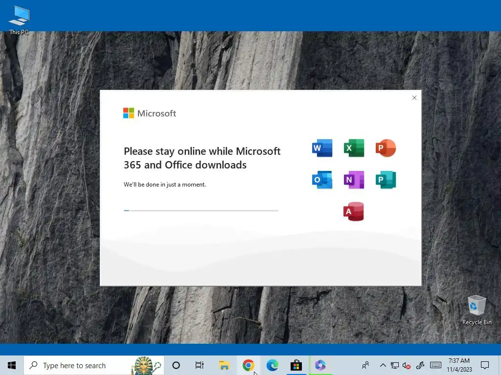Screen dimensions: 501x375
Task: Open the notification Action Center
Action: [485, 365]
